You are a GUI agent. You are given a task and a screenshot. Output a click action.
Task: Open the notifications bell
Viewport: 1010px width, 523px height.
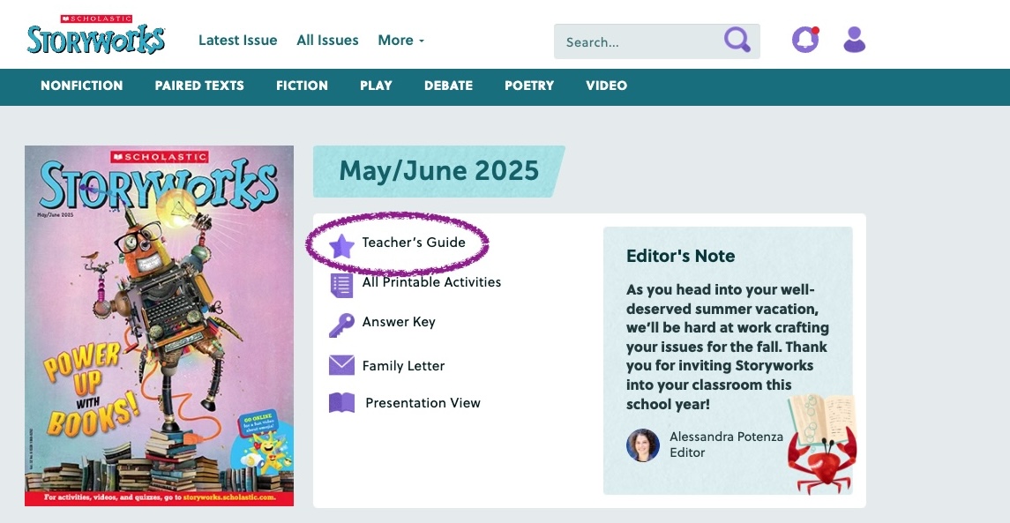(x=804, y=40)
